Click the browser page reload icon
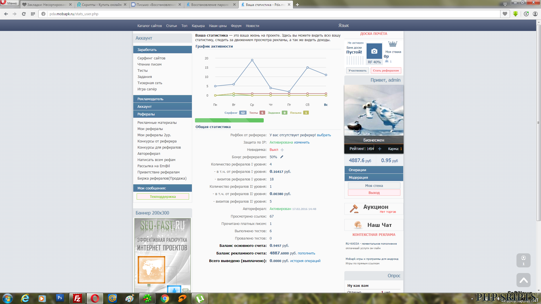The width and height of the screenshot is (541, 304). (24, 14)
